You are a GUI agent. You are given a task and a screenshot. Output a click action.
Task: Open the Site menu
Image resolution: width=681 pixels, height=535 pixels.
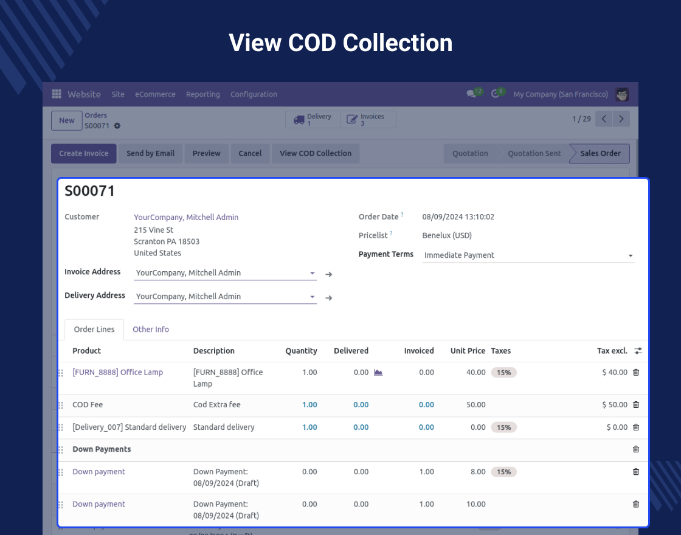point(118,94)
